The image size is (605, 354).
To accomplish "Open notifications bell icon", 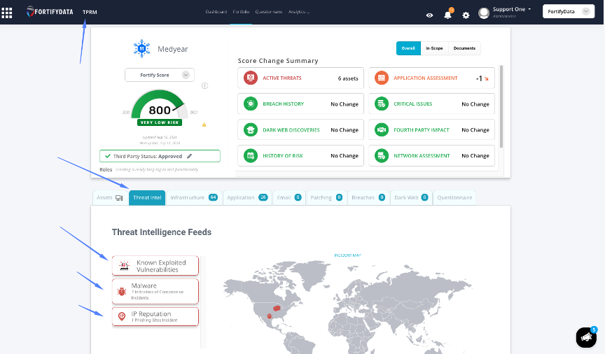I will tap(447, 15).
